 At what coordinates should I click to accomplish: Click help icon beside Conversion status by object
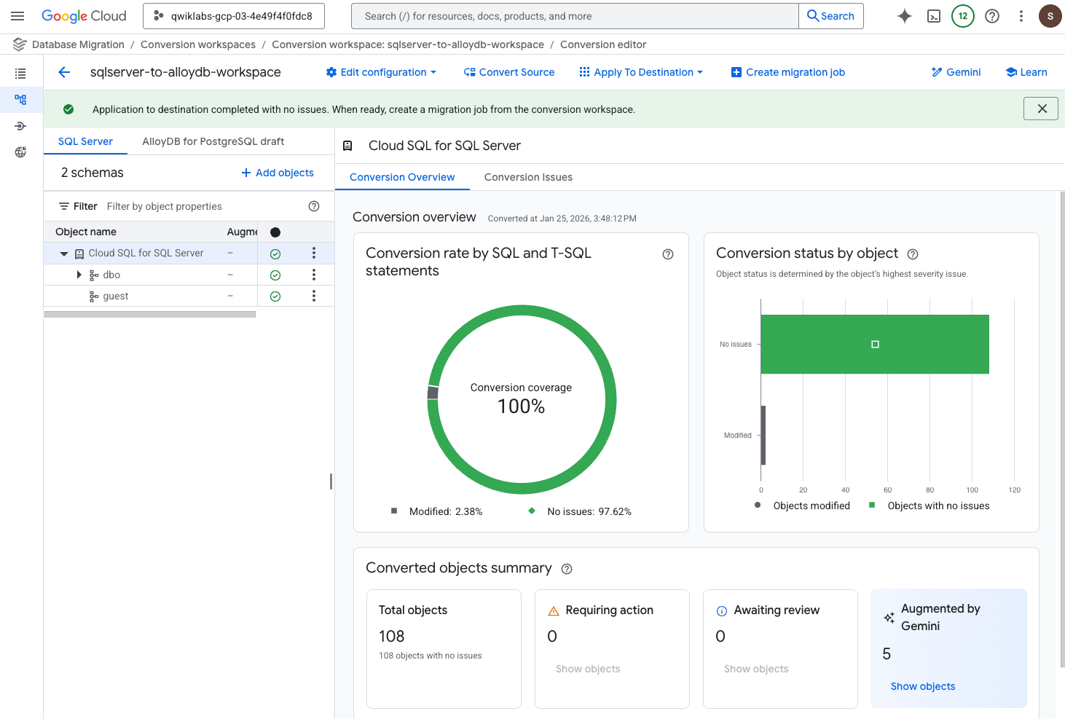pyautogui.click(x=913, y=254)
